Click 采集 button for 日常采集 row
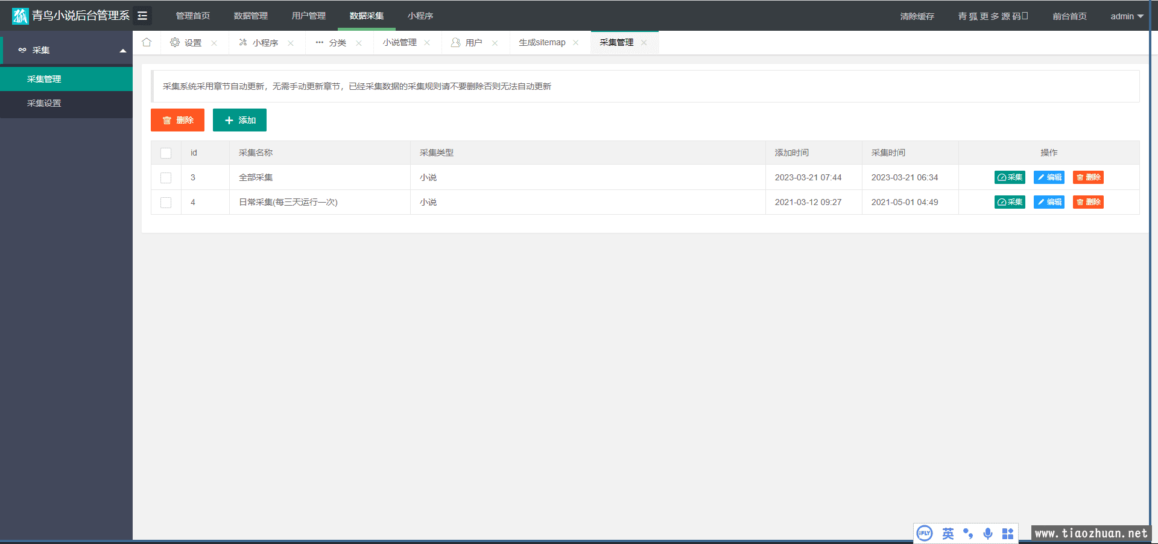The width and height of the screenshot is (1158, 544). pos(1010,202)
